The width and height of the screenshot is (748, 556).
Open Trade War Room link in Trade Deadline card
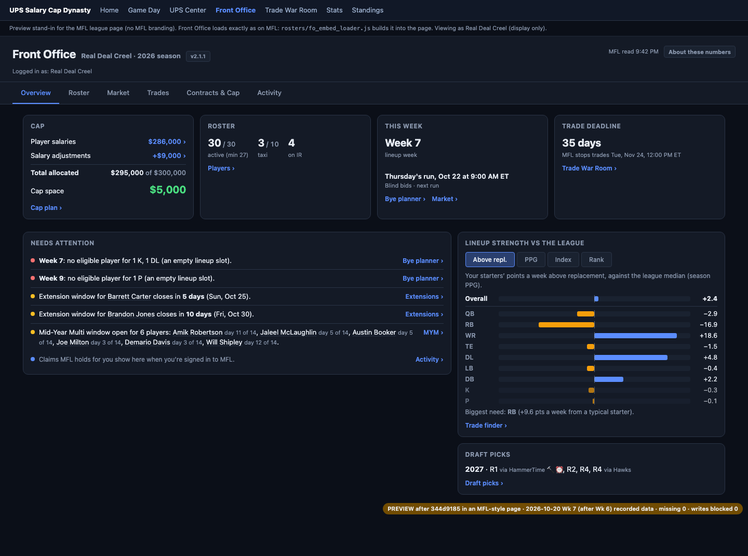(589, 168)
